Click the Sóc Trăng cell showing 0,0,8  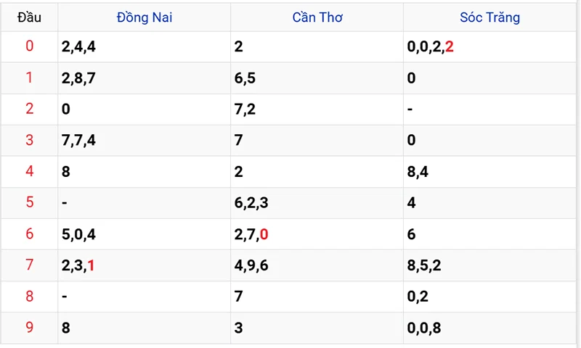coord(424,328)
